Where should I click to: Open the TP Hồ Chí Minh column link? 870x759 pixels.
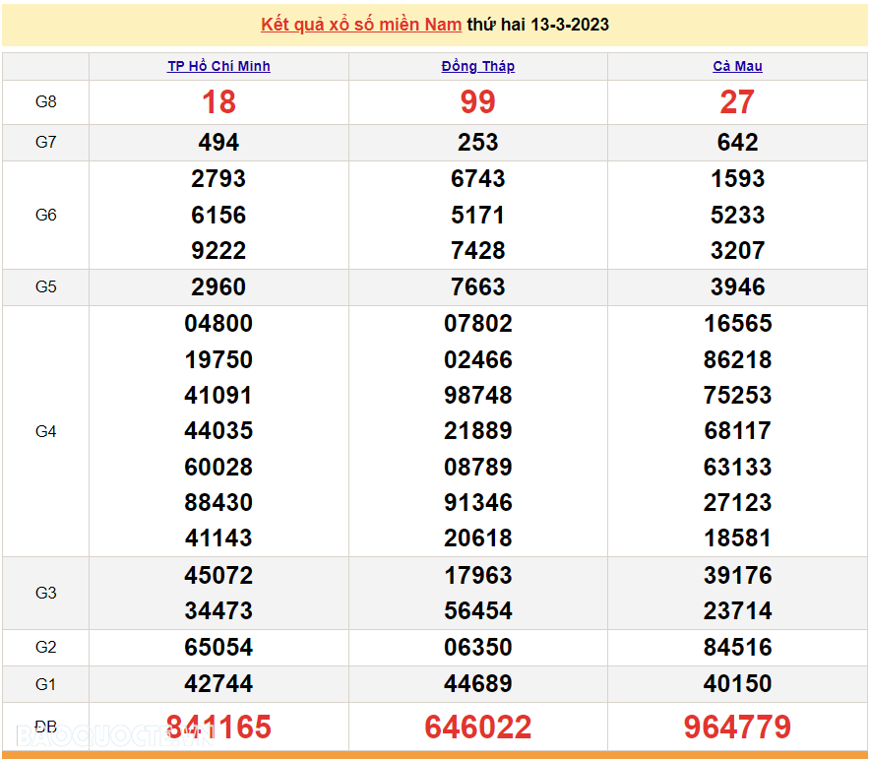[218, 66]
